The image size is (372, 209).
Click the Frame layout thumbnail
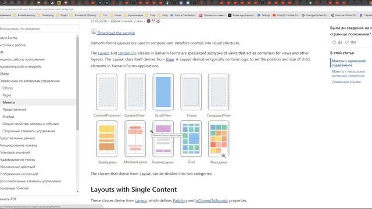[x=191, y=92]
